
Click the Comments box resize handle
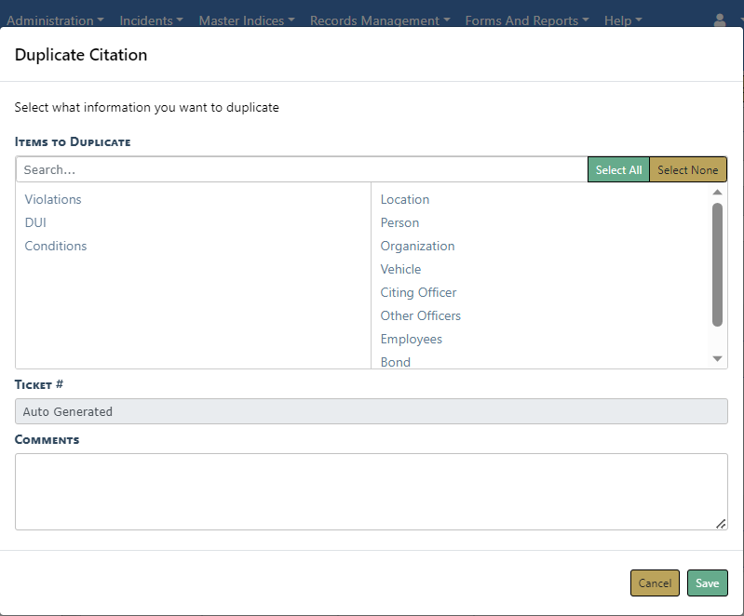(721, 524)
